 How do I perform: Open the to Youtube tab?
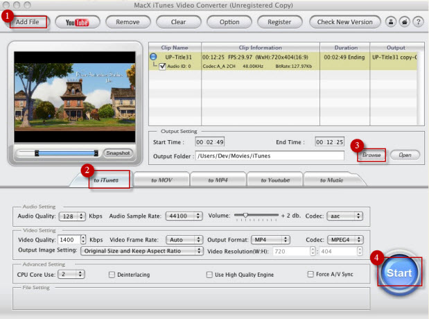click(x=275, y=180)
